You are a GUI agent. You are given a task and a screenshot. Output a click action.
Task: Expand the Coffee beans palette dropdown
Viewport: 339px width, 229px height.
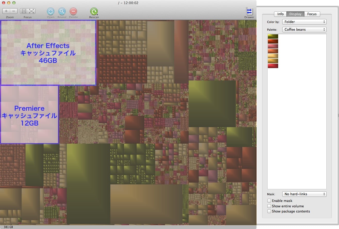(x=304, y=30)
